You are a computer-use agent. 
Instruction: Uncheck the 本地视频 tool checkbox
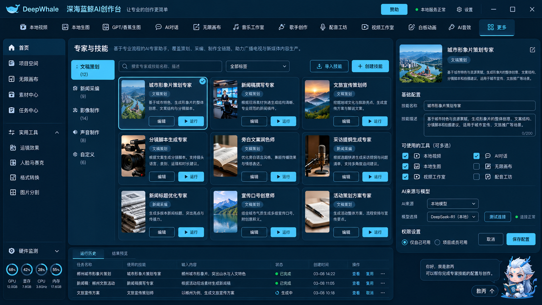(x=405, y=156)
